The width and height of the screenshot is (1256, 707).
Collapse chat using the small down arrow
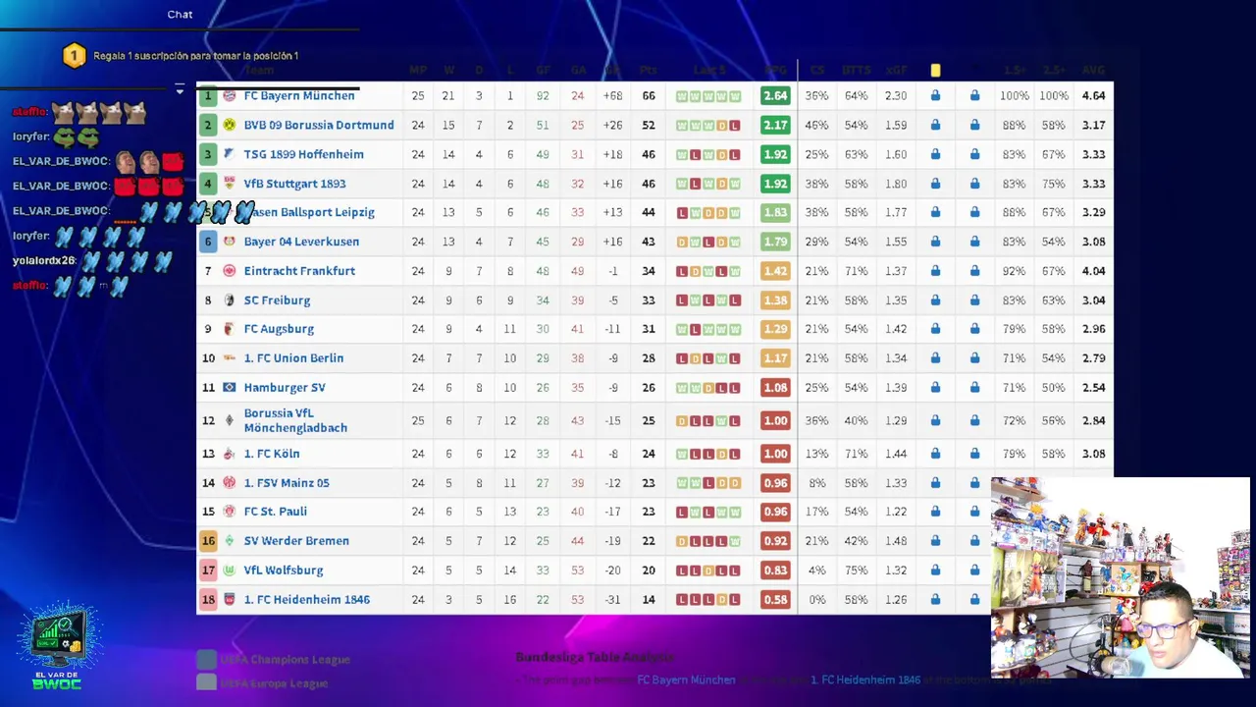(180, 90)
